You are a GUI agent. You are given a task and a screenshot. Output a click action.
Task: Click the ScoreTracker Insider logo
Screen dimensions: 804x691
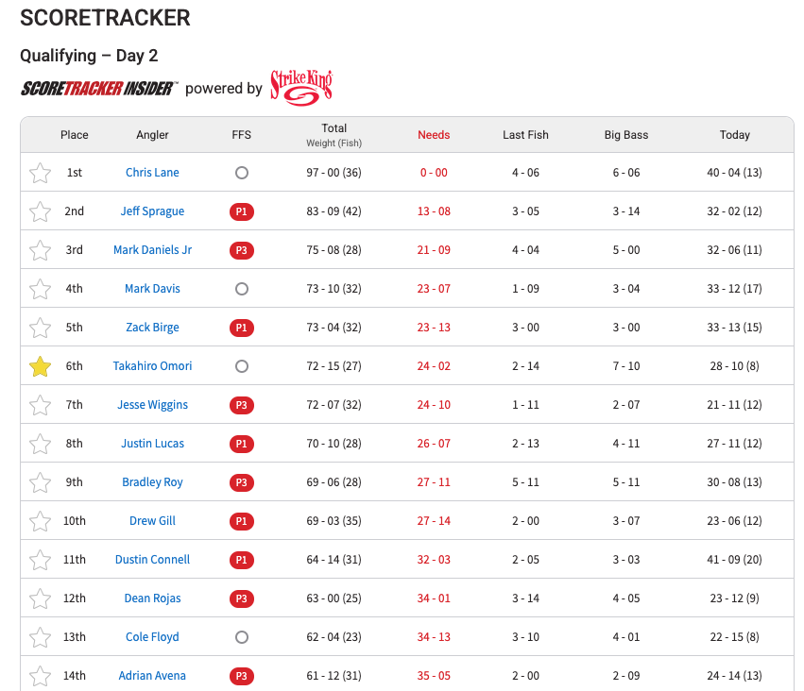pos(99,89)
